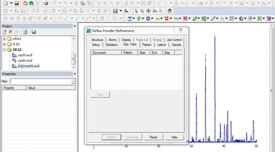This screenshot has height=152, width=275.
Task: Switch to the Pattern tab
Action: [x=147, y=45]
